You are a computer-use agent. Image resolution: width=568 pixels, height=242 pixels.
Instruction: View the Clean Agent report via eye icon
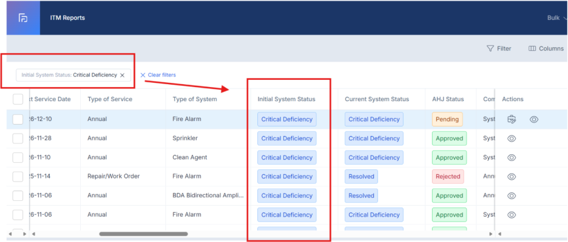point(512,157)
